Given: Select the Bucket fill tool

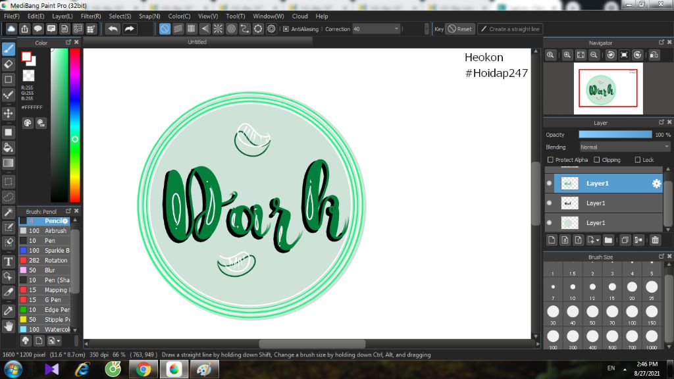Looking at the screenshot, I should tap(8, 148).
